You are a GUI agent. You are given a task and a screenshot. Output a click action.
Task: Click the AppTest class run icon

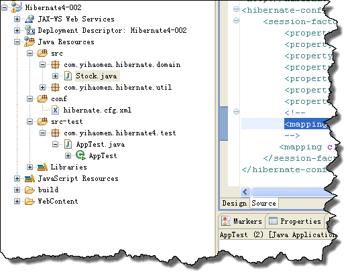[80, 155]
